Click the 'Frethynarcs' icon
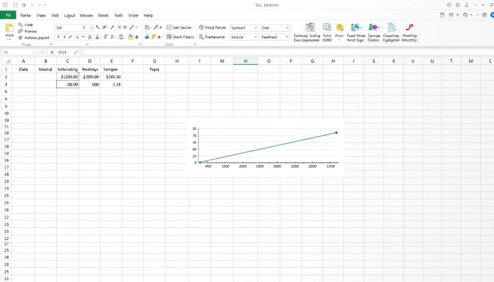 coord(201,37)
